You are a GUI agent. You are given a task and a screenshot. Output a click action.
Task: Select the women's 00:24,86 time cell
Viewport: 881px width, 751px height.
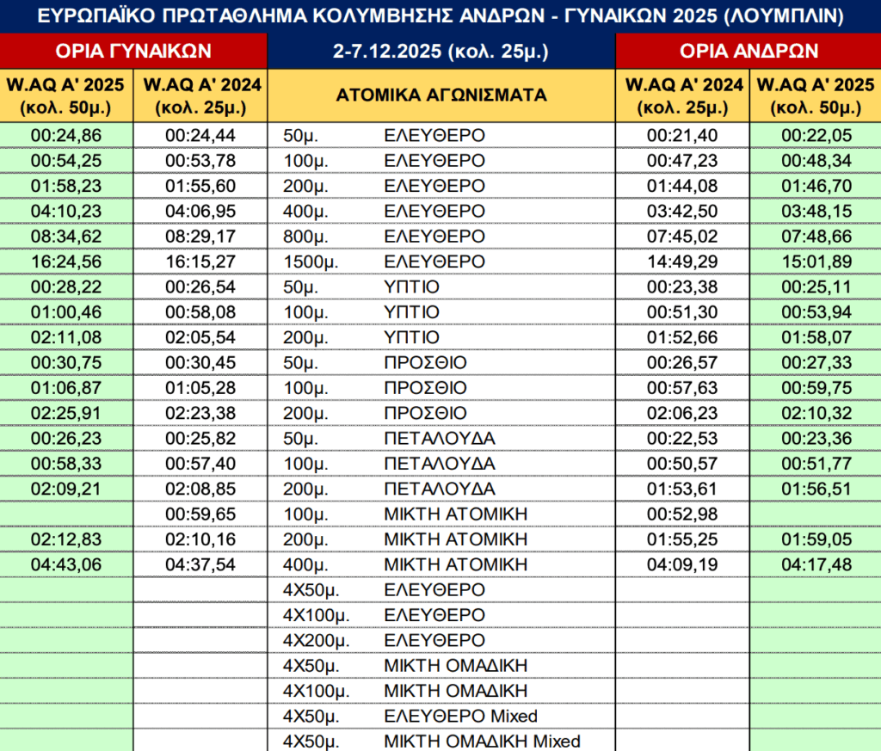point(66,136)
